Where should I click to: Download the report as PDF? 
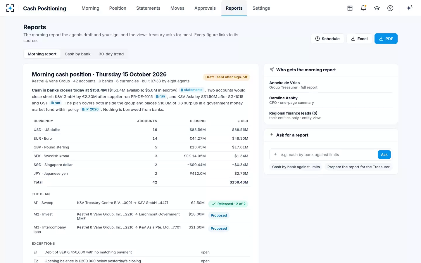pos(386,39)
